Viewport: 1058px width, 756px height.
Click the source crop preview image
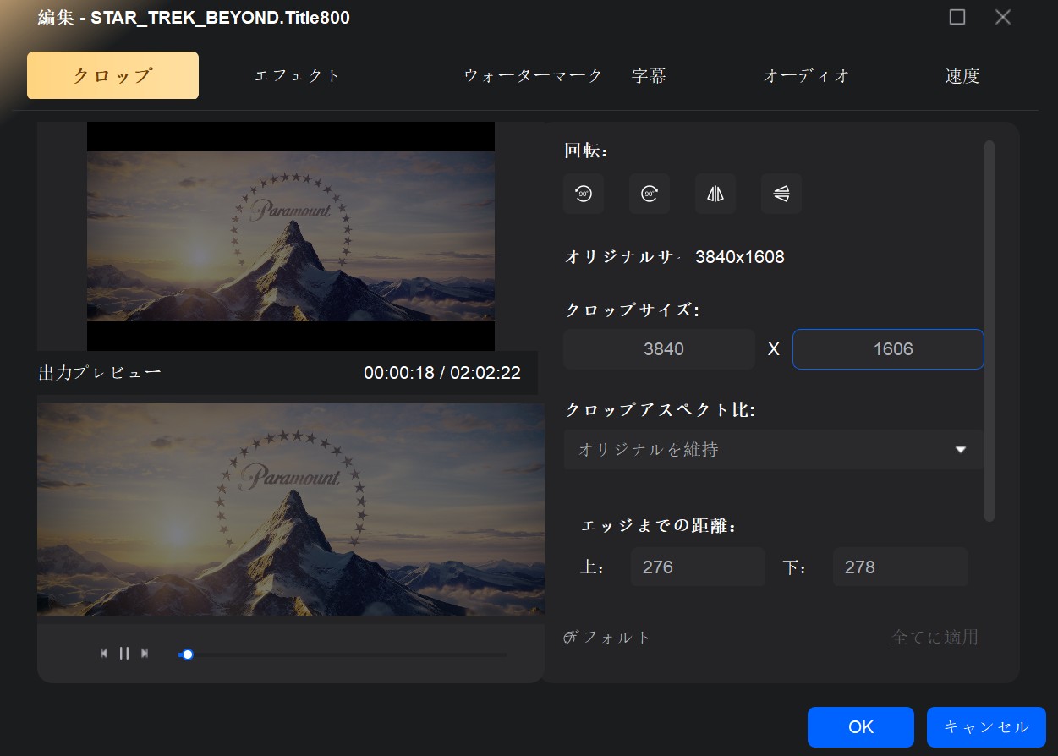tap(291, 236)
